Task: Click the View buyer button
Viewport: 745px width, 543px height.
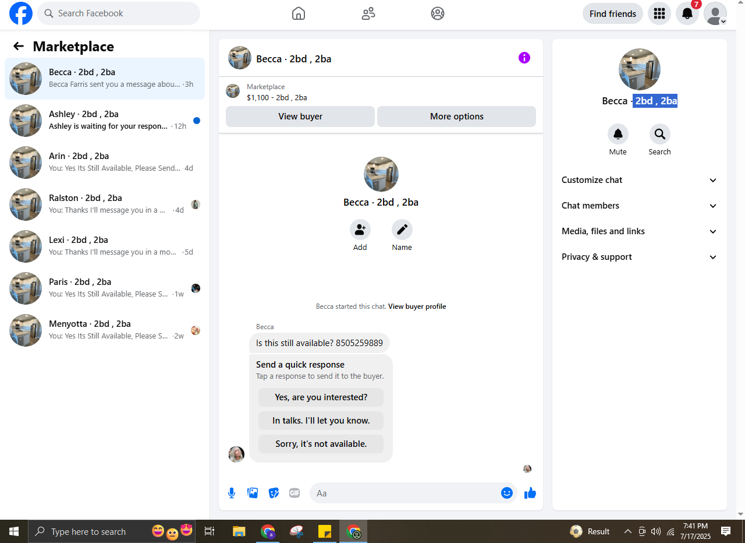Action: 300,117
